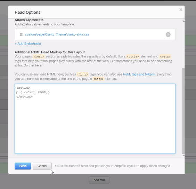Cancel the head options changes
The image size is (196, 189).
point(42,166)
